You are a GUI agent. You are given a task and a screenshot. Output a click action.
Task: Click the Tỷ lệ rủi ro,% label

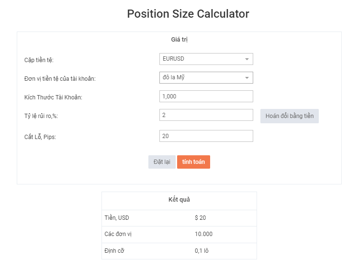click(44, 116)
